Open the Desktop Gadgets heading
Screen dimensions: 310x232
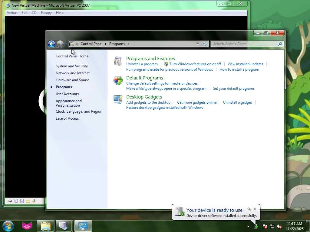(144, 97)
